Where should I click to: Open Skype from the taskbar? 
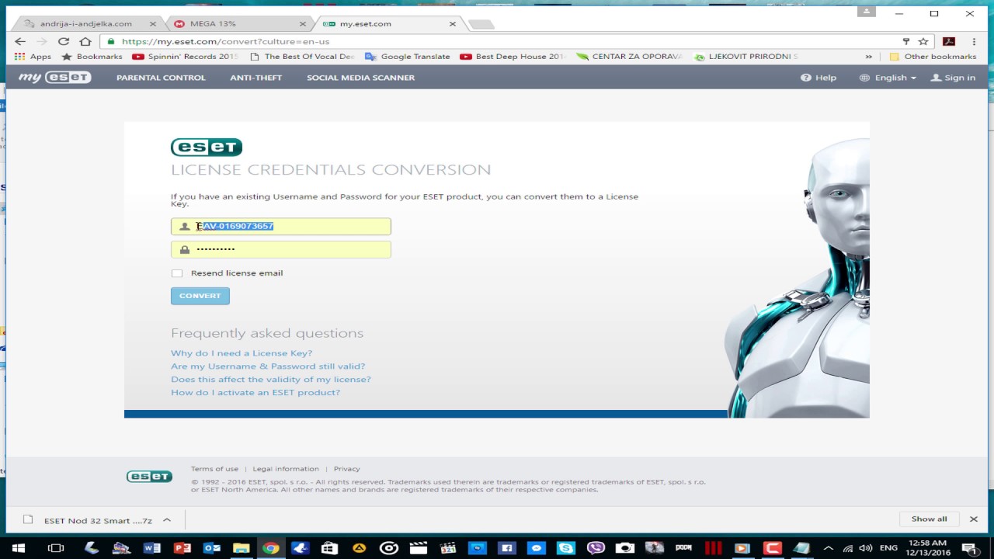566,548
